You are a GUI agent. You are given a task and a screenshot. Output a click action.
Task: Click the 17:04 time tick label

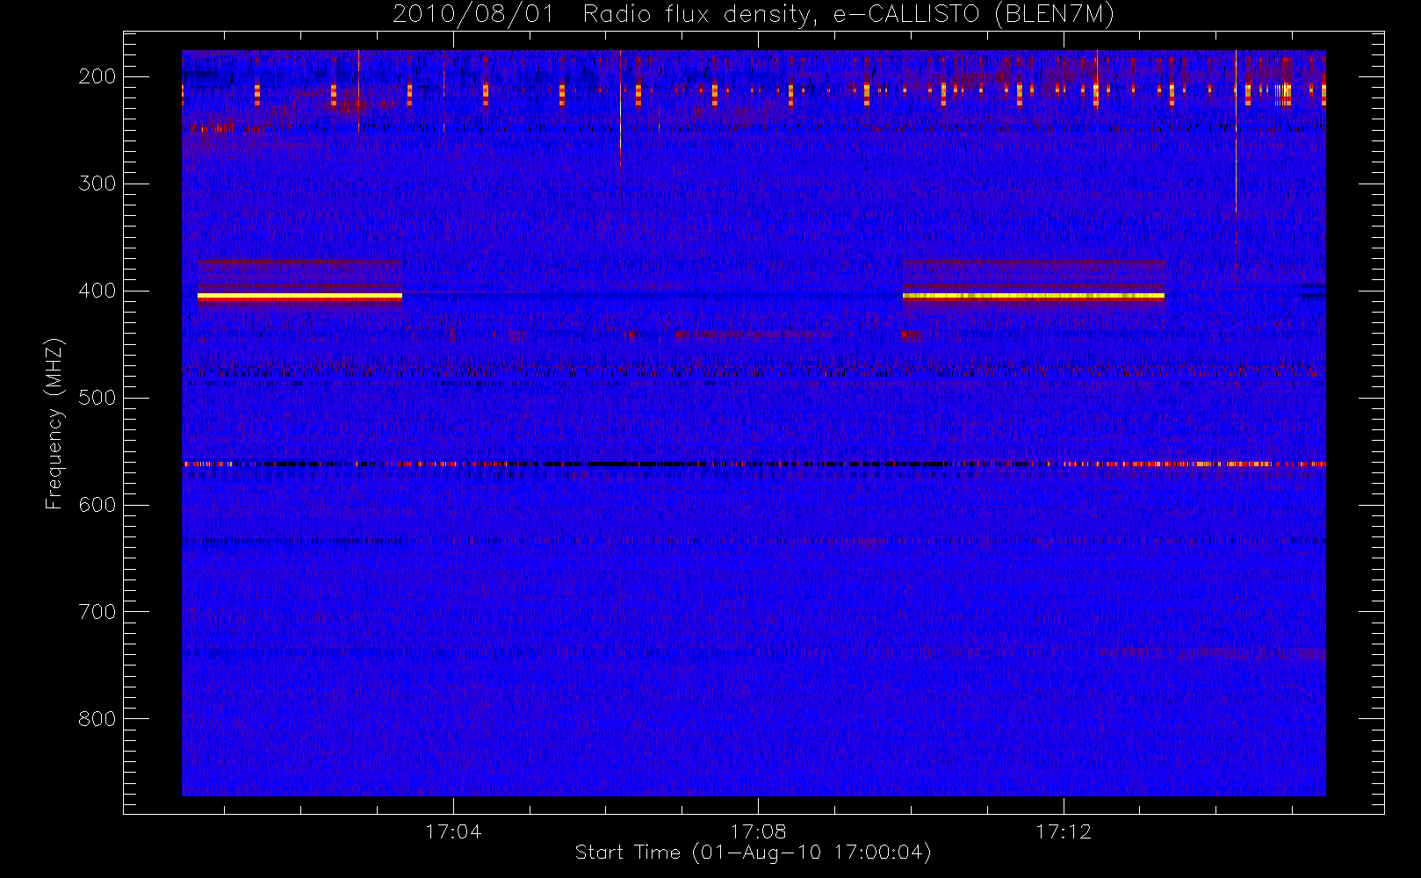(x=453, y=831)
